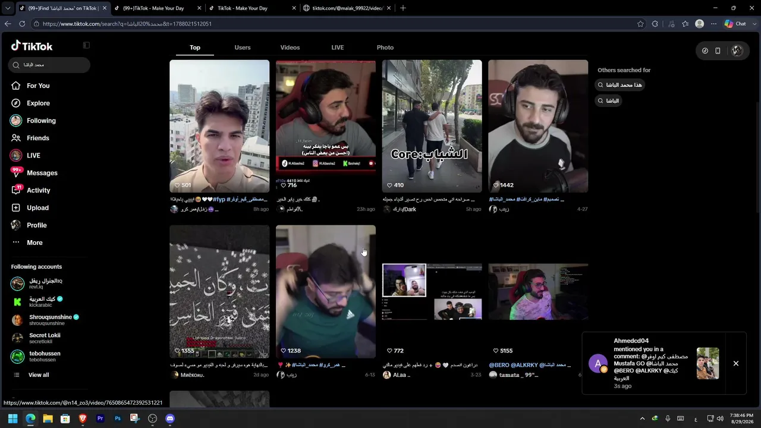Open the video with 5155 likes
This screenshot has width=761, height=428.
pos(538,292)
